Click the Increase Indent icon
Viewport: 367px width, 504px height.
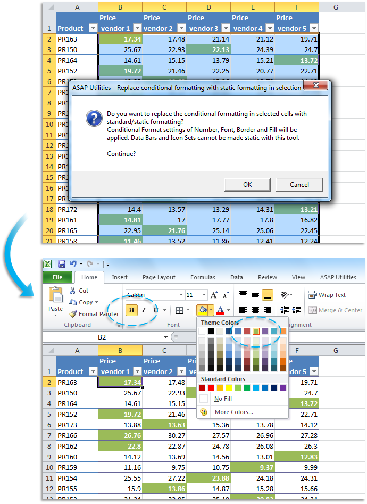297,310
